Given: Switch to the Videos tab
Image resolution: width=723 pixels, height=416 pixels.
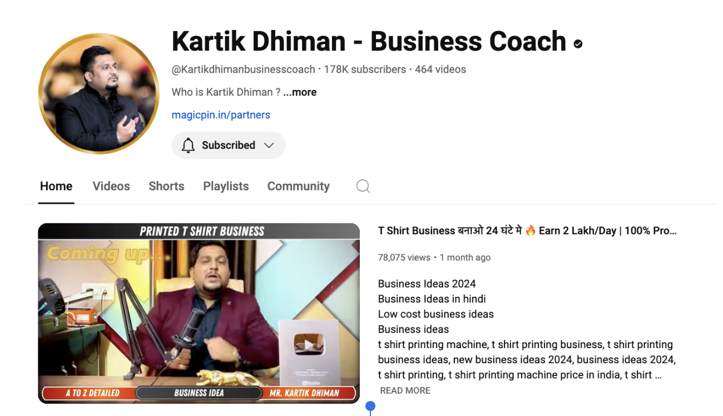Looking at the screenshot, I should pyautogui.click(x=111, y=186).
